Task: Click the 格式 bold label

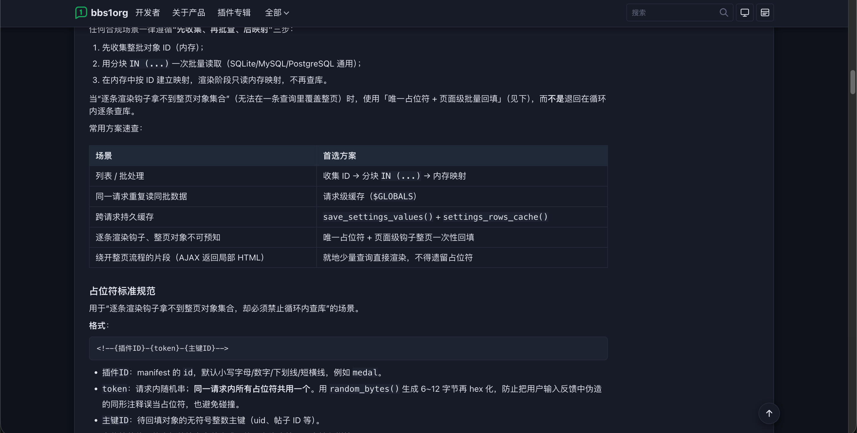Action: tap(97, 326)
